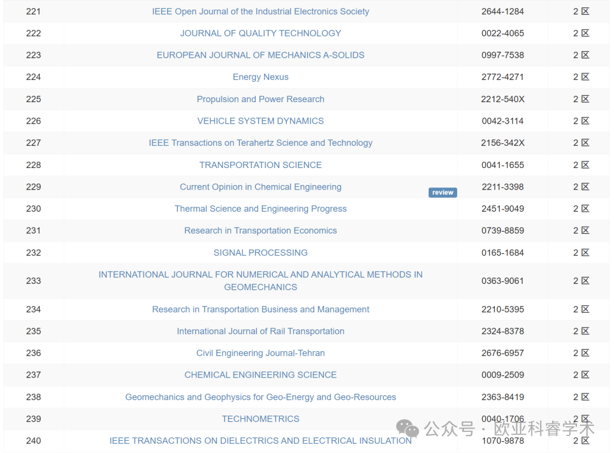This screenshot has width=614, height=453.
Task: Click the Energy Nexus journal link
Action: click(260, 77)
